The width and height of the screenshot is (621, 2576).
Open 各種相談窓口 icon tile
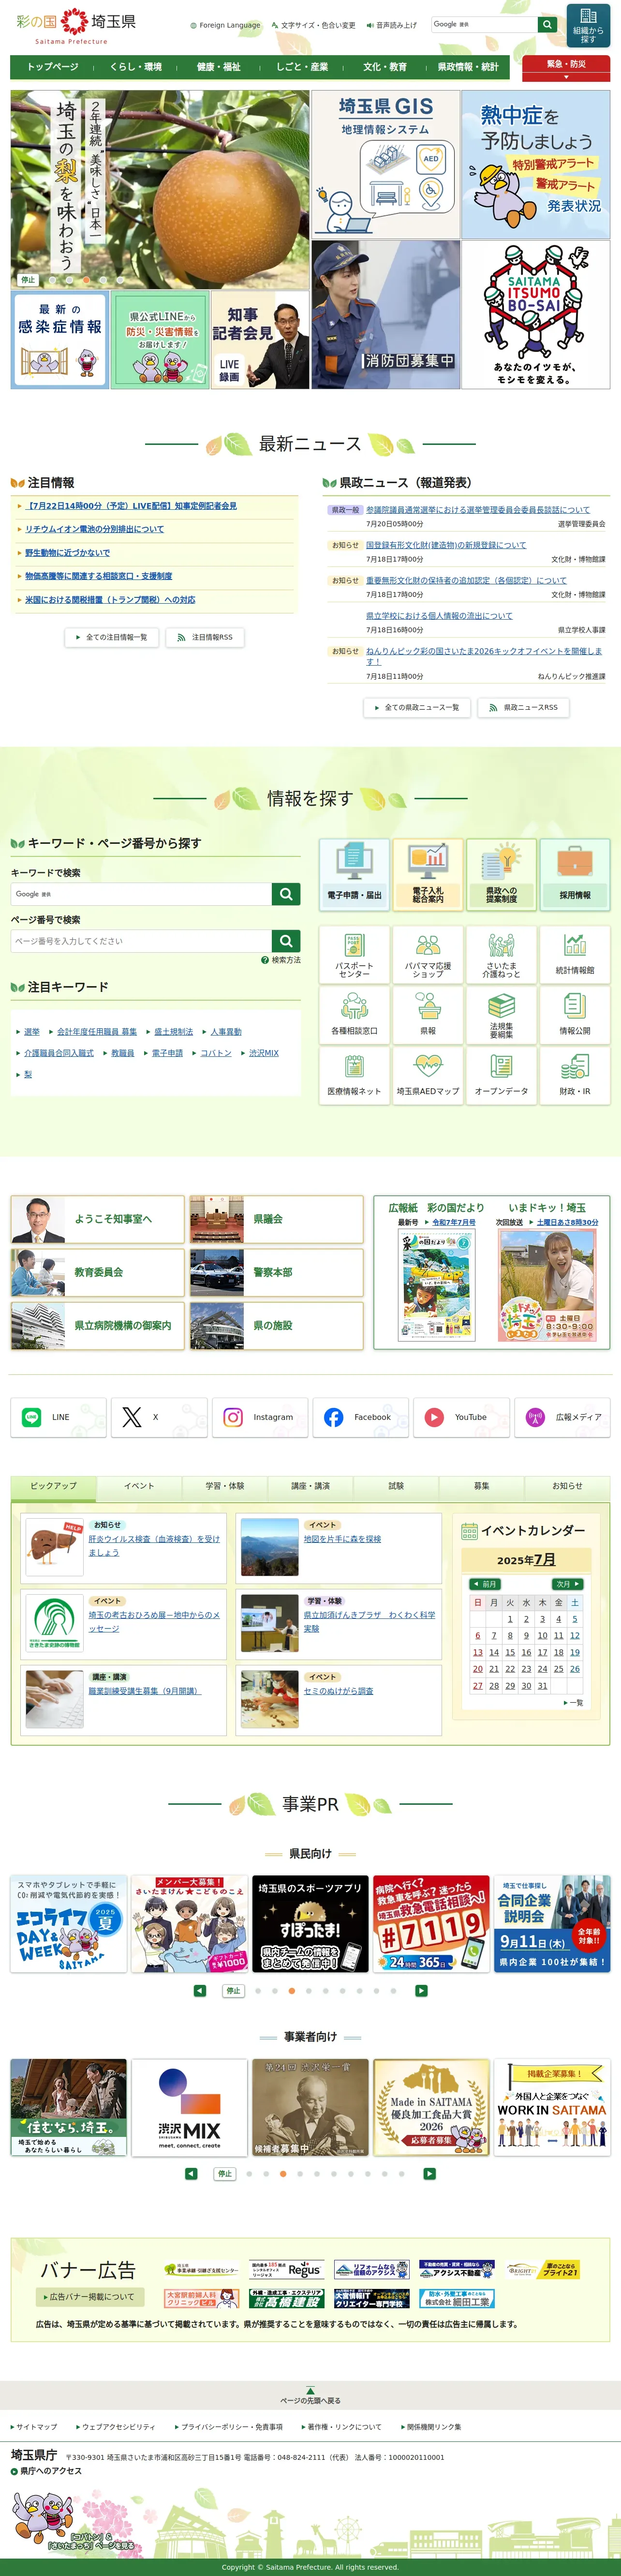[x=355, y=1015]
